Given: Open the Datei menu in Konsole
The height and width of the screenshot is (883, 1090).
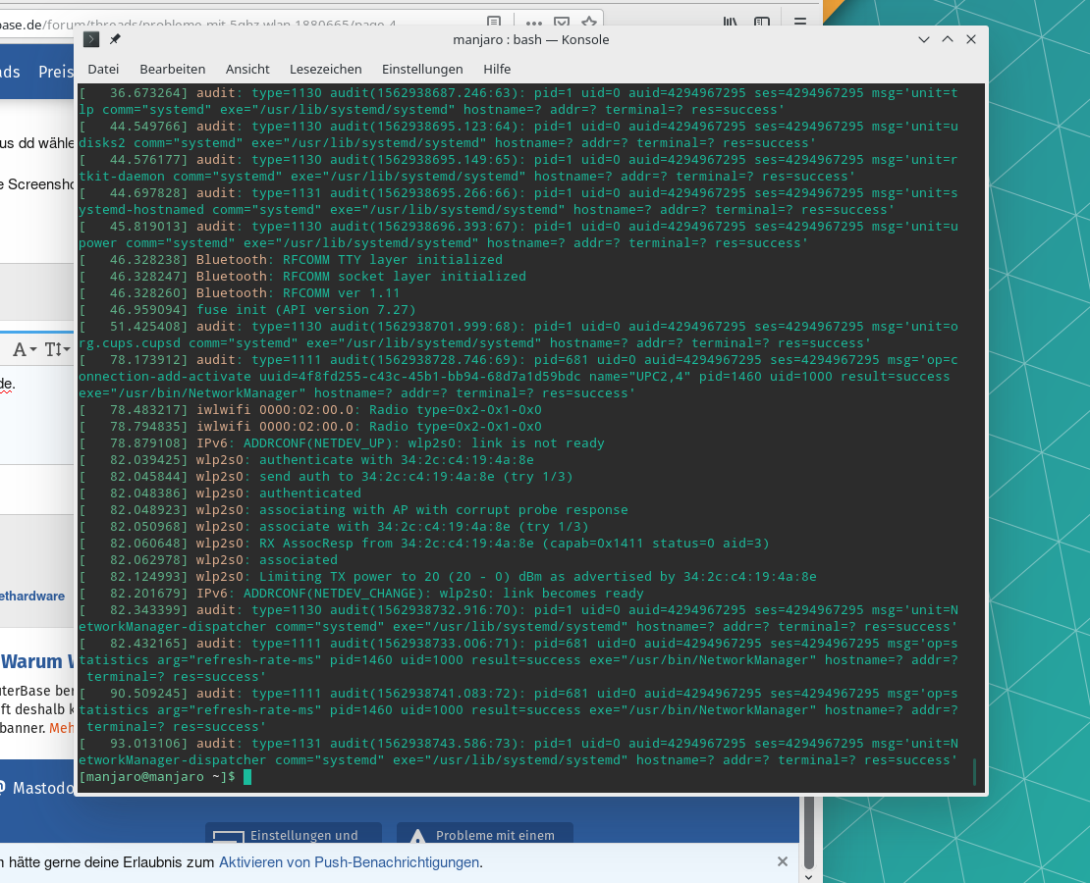Looking at the screenshot, I should [103, 69].
